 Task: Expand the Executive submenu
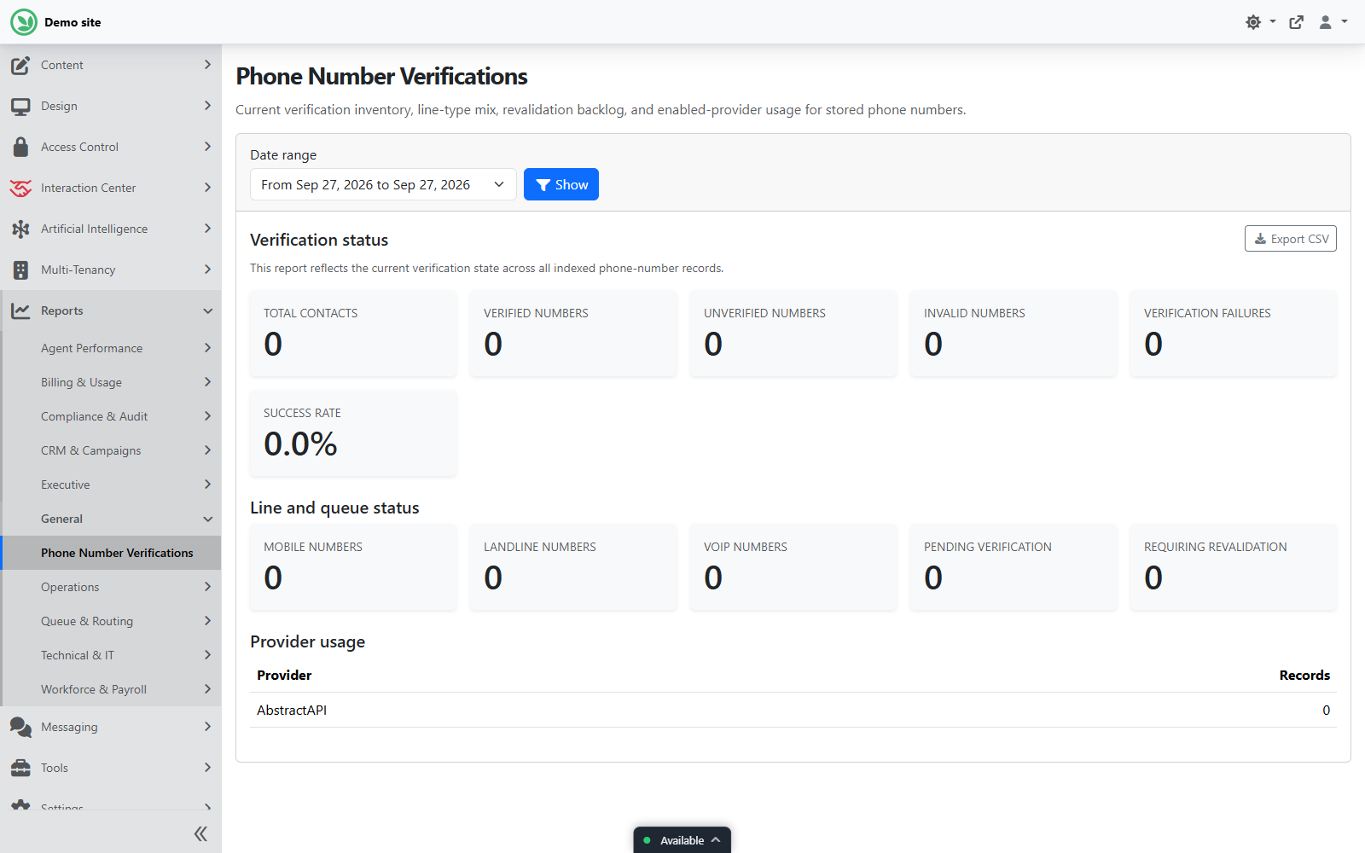tap(111, 485)
